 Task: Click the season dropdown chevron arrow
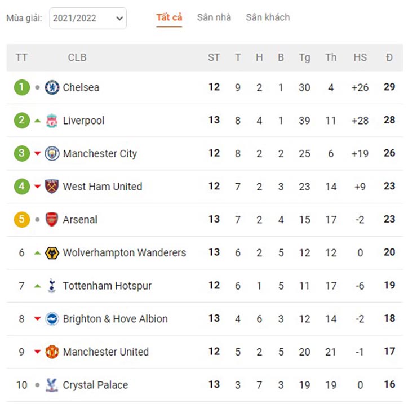click(x=119, y=19)
